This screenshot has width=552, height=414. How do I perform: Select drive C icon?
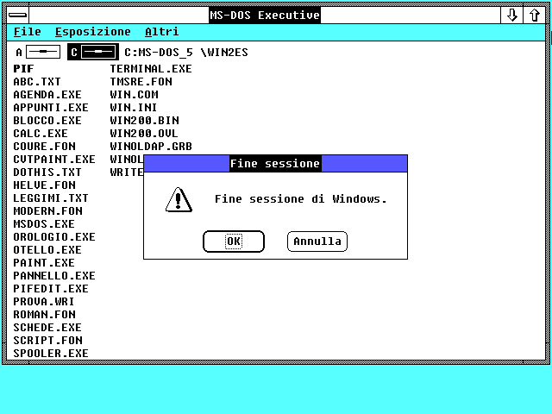click(x=93, y=52)
